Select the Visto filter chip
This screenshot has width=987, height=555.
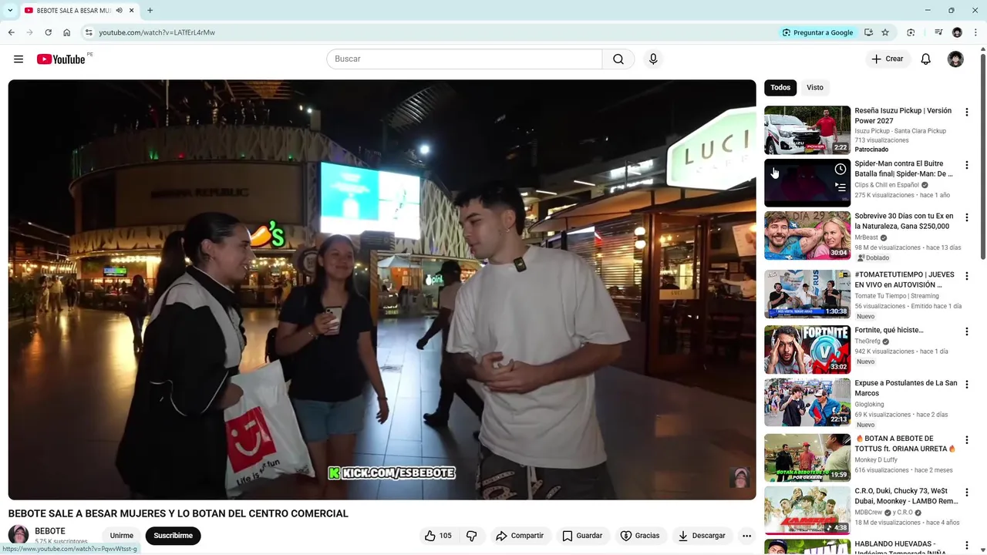[x=815, y=87]
